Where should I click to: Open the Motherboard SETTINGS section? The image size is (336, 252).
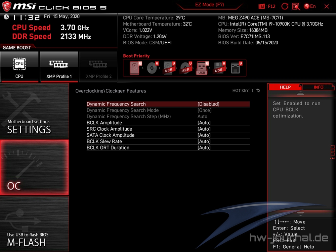coord(34,111)
